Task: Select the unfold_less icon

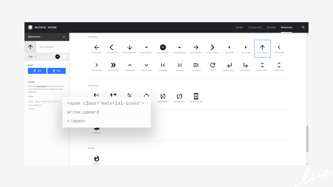Action: (x=262, y=65)
